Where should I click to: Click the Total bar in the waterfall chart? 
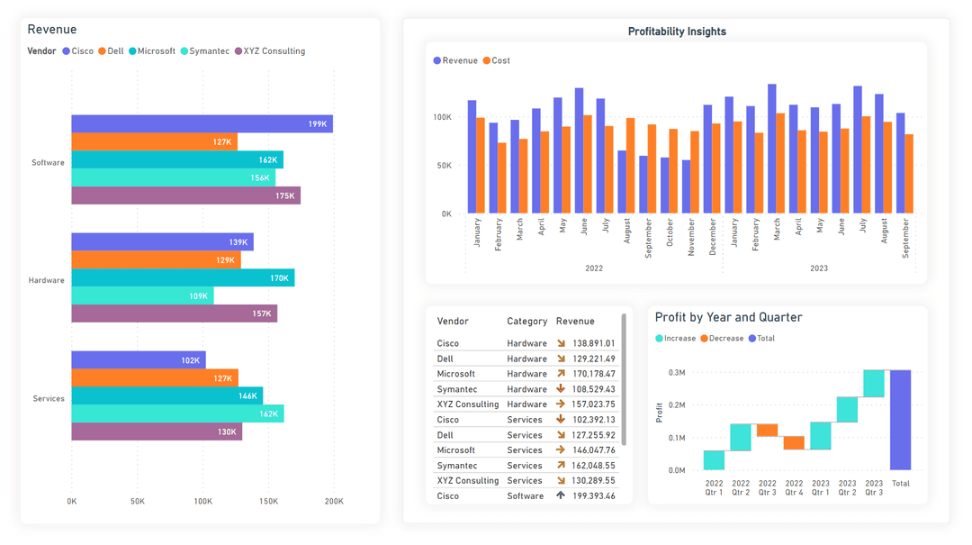[900, 420]
